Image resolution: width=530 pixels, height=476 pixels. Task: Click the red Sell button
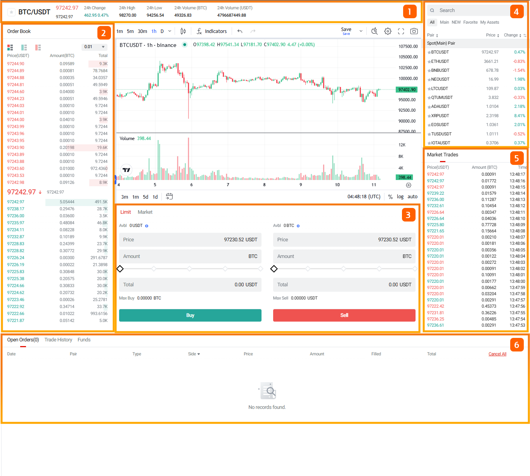pos(344,315)
